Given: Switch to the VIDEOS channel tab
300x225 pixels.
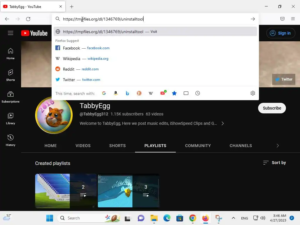Looking at the screenshot, I should pos(83,146).
